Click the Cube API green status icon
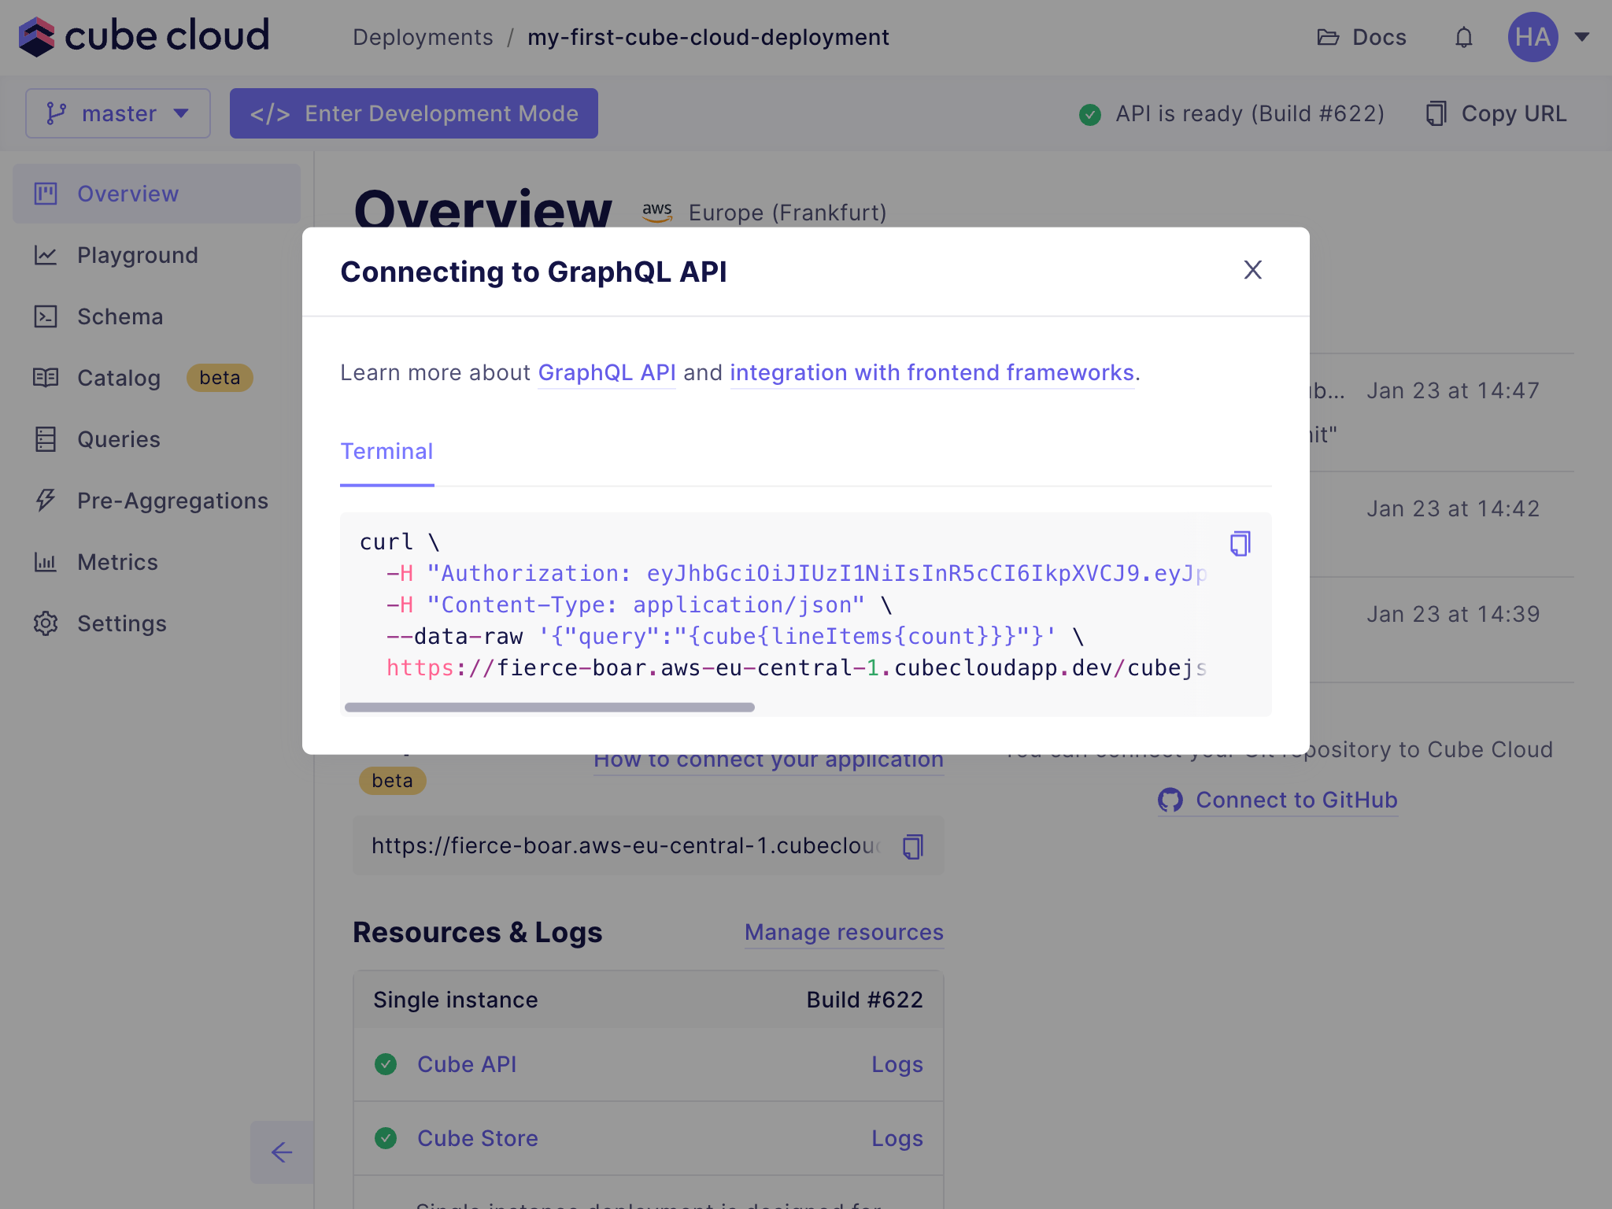The height and width of the screenshot is (1209, 1612). (386, 1064)
